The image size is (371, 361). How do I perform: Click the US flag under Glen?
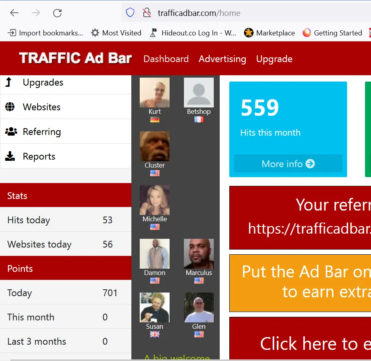click(199, 334)
